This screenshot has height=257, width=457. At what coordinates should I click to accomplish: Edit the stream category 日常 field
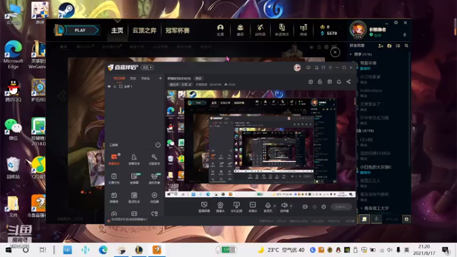(x=181, y=85)
